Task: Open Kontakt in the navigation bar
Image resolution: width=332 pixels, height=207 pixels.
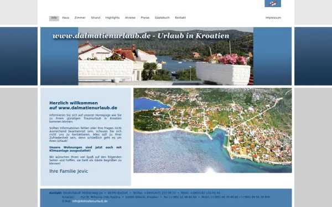Action: pyautogui.click(x=180, y=18)
